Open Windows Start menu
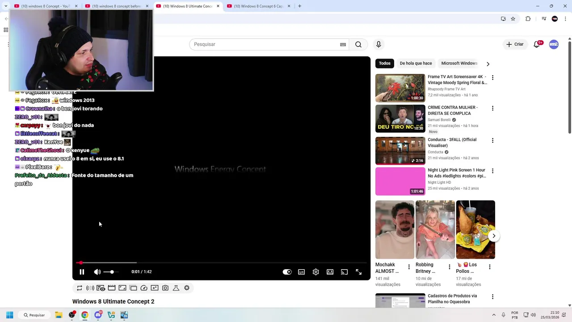The width and height of the screenshot is (572, 322). [9, 315]
